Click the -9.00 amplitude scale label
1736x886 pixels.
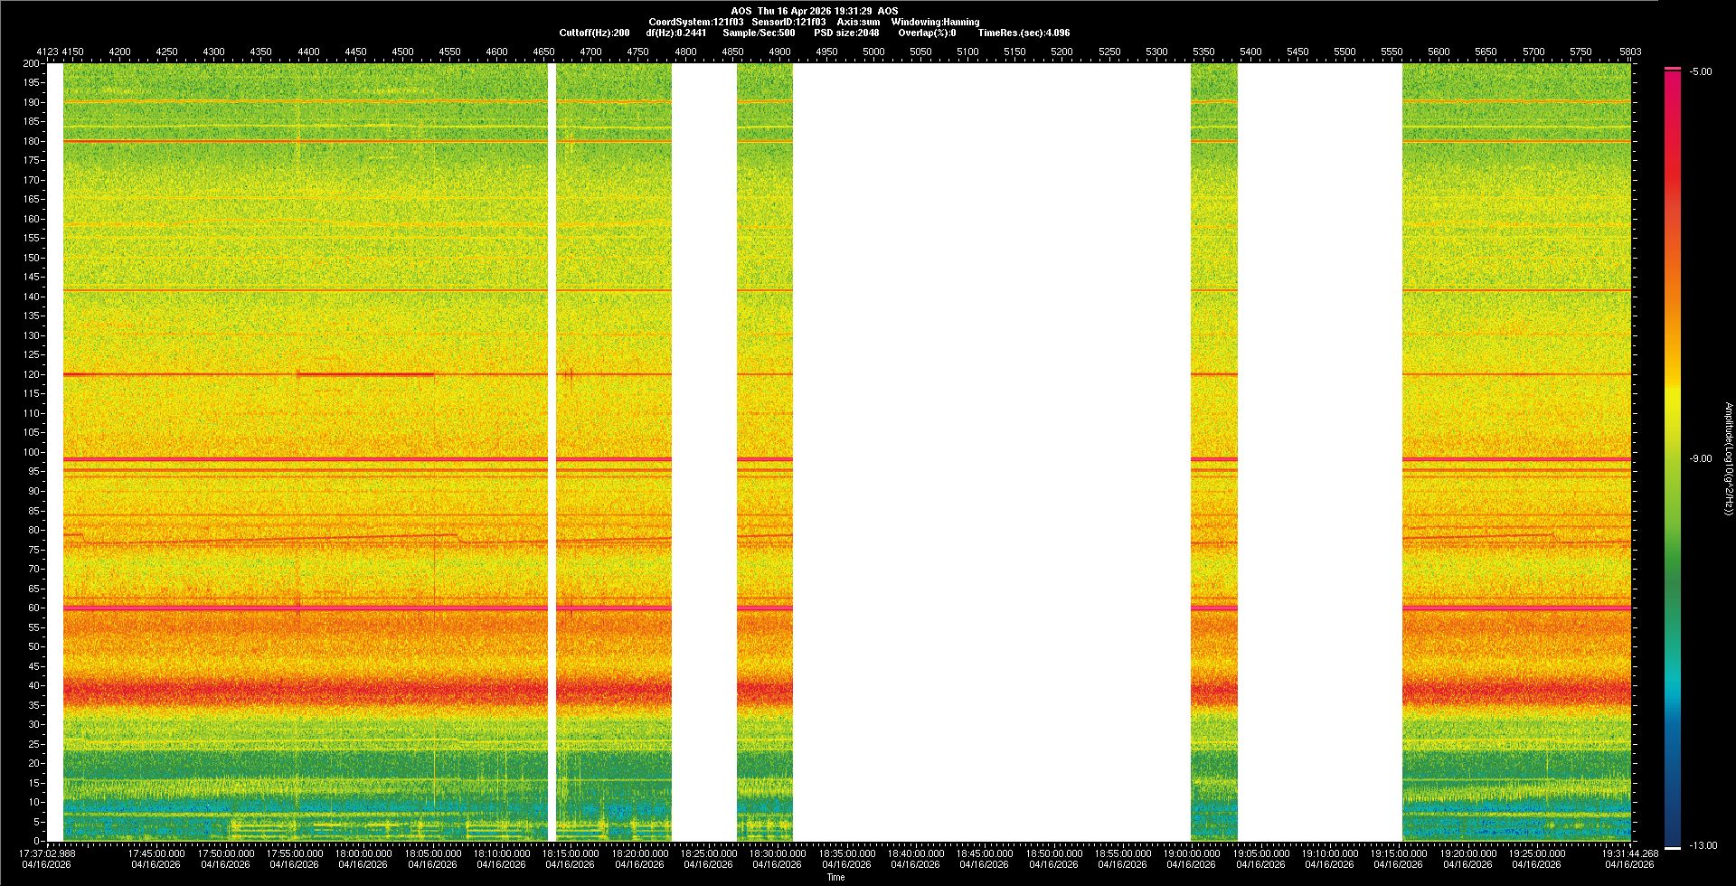(x=1700, y=458)
